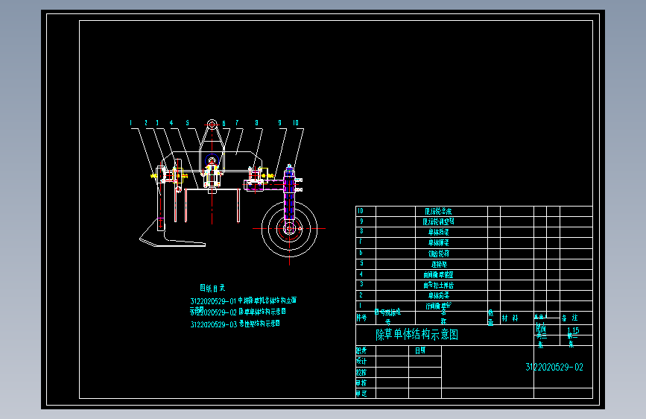Select part name 单体前梁 in row 2
Screen dimensions: 646x419
pyautogui.click(x=438, y=295)
